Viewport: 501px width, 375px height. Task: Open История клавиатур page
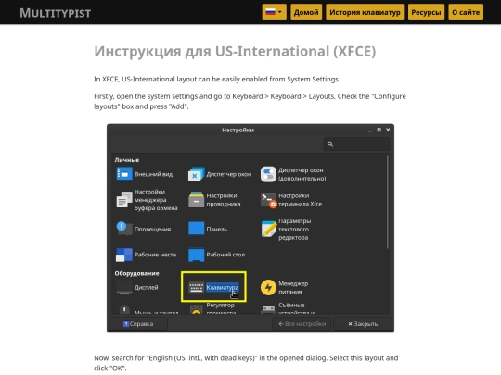(x=365, y=12)
